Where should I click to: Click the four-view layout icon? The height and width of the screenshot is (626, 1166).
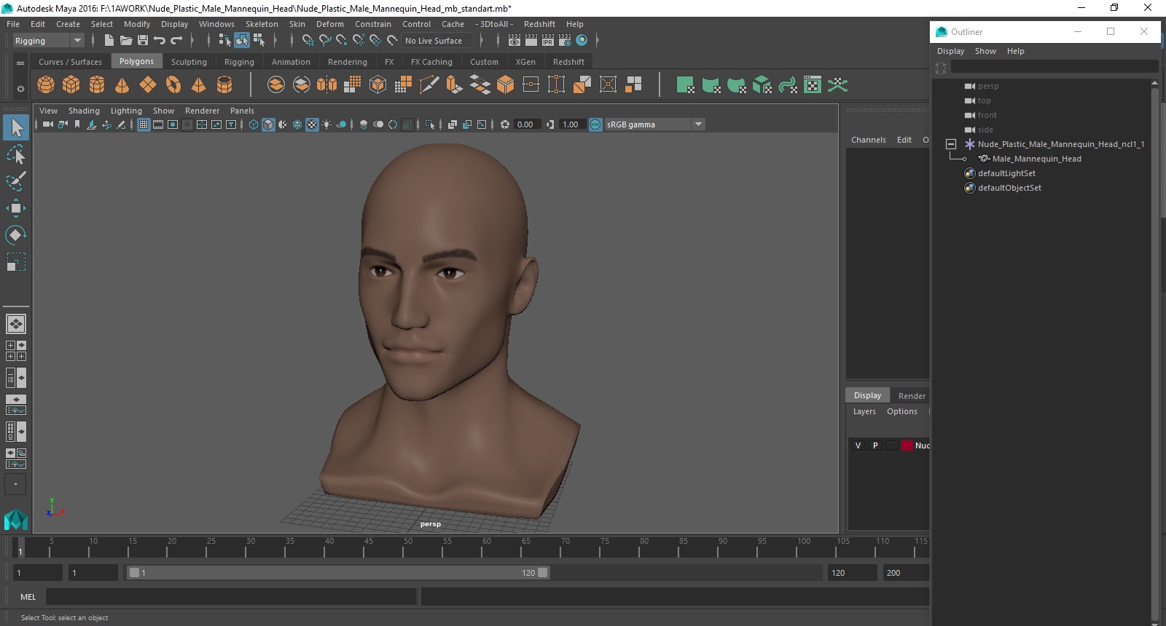(x=16, y=351)
